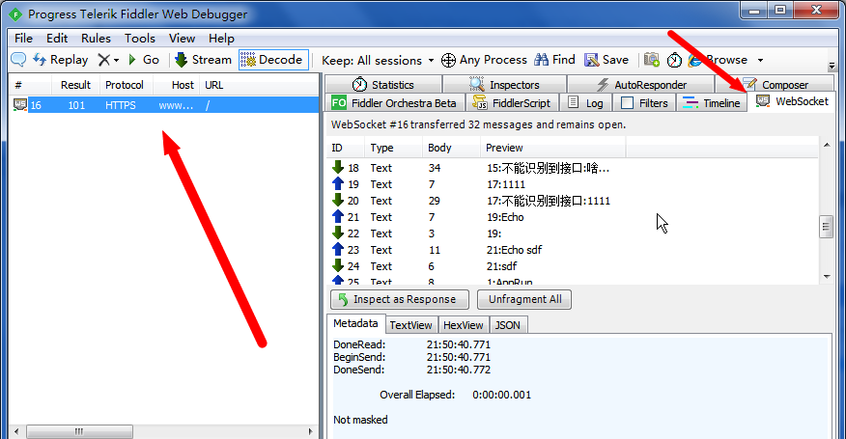The height and width of the screenshot is (439, 846).
Task: Open the Remove sessions dropdown arrow
Action: click(116, 61)
